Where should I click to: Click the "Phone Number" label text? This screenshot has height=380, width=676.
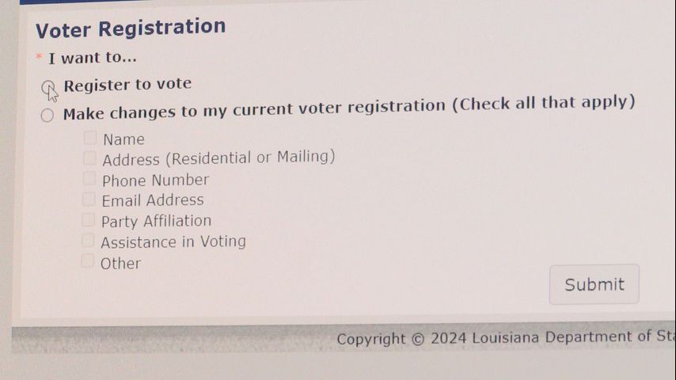coord(155,180)
